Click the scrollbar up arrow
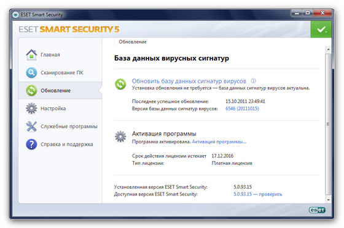Screen dimensions: 344x228 coord(328,49)
